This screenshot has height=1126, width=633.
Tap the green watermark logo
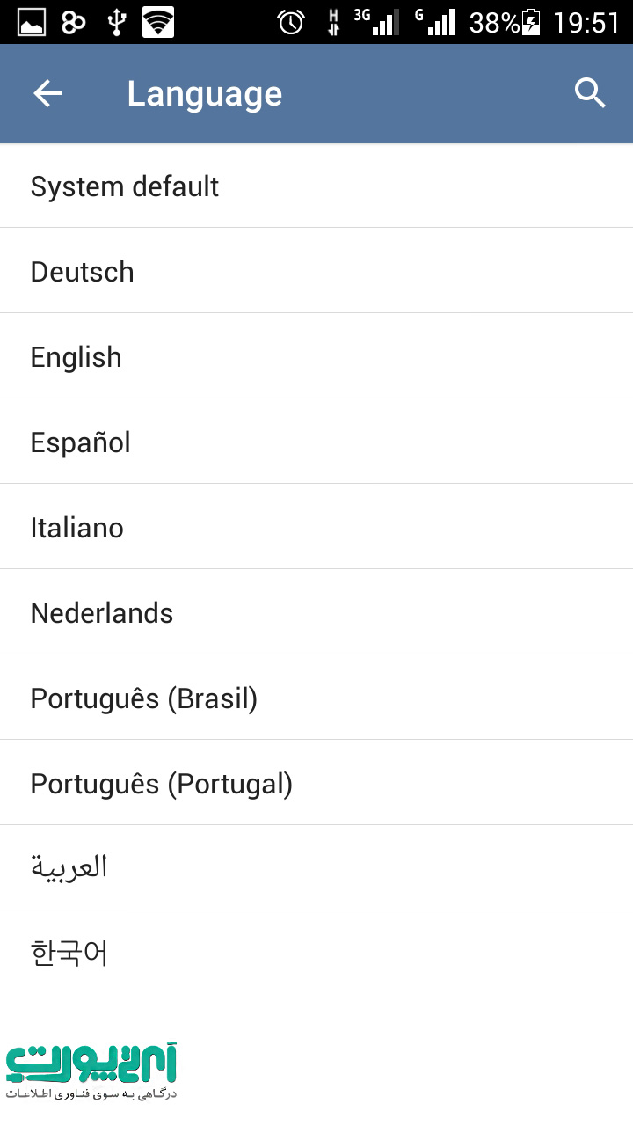(92, 1069)
